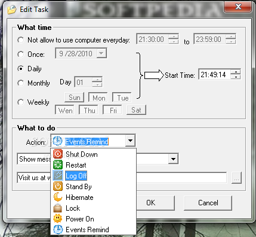Decrease the 21:30:00 time spinner

click(174, 41)
